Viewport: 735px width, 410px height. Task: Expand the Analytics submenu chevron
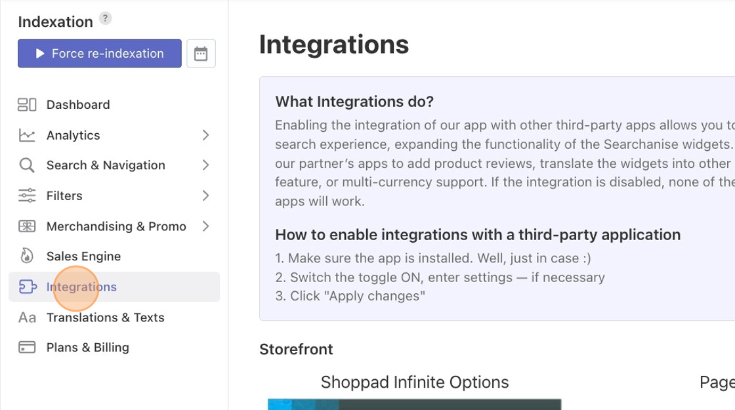point(205,135)
